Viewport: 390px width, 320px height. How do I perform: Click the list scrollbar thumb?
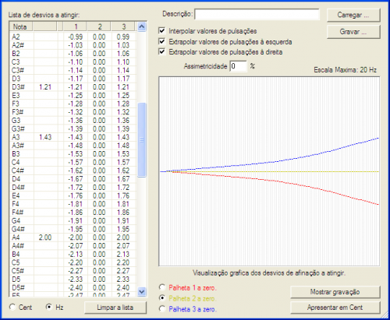[x=142, y=140]
